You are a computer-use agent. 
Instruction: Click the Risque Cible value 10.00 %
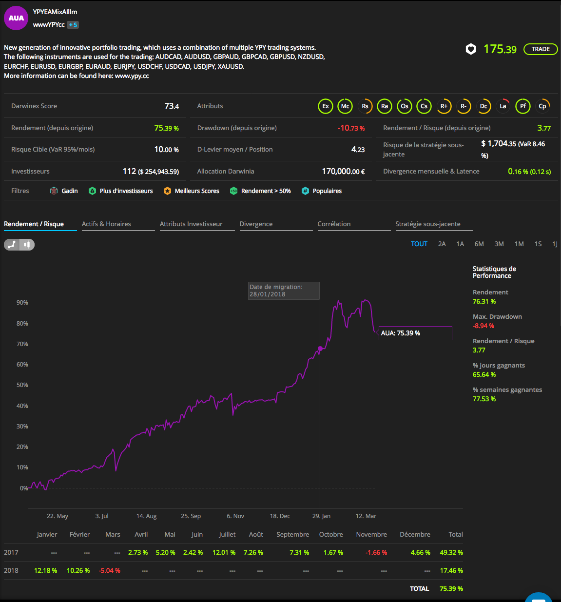tap(167, 149)
